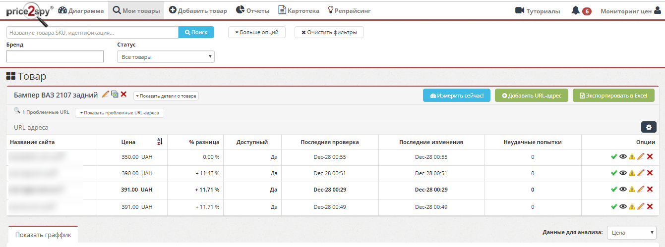
Task: Click Очистить фильтры button
Action: pyautogui.click(x=329, y=32)
